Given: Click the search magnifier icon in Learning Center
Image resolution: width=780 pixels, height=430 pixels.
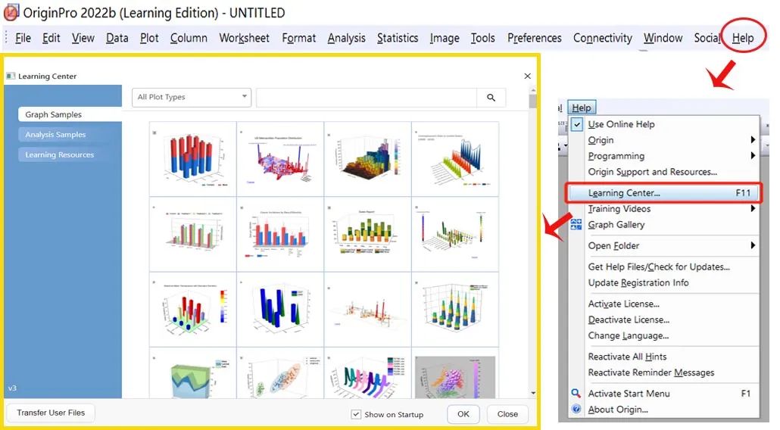Looking at the screenshot, I should (491, 98).
